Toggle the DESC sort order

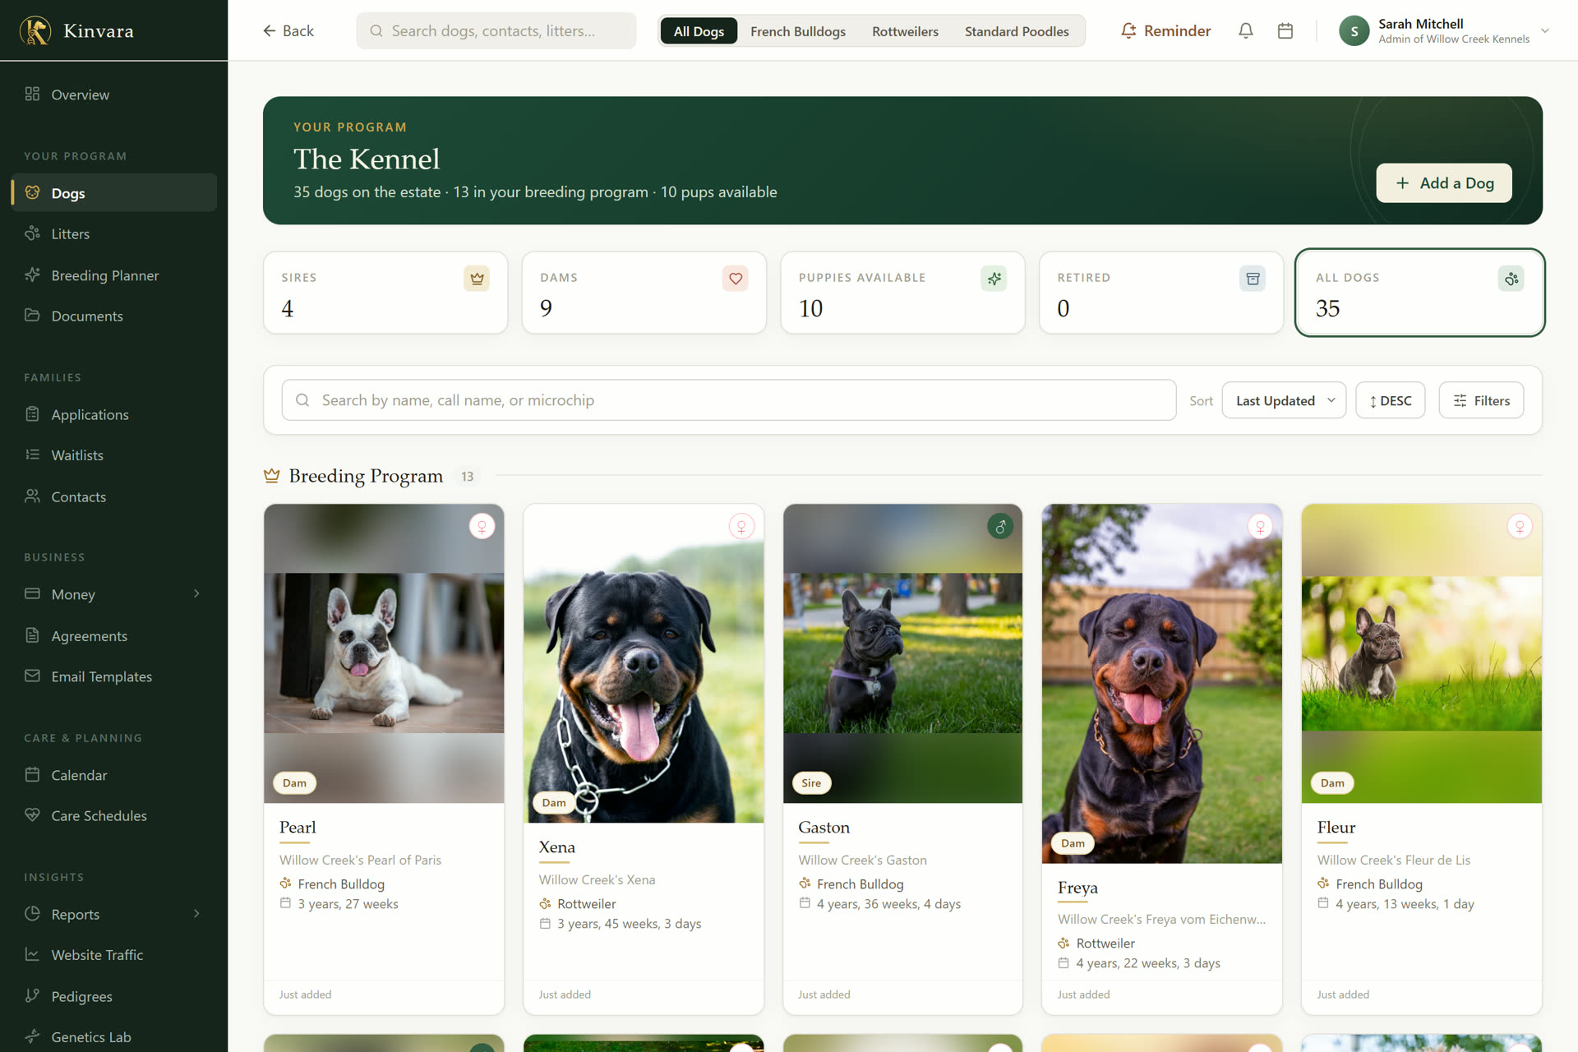click(1391, 400)
